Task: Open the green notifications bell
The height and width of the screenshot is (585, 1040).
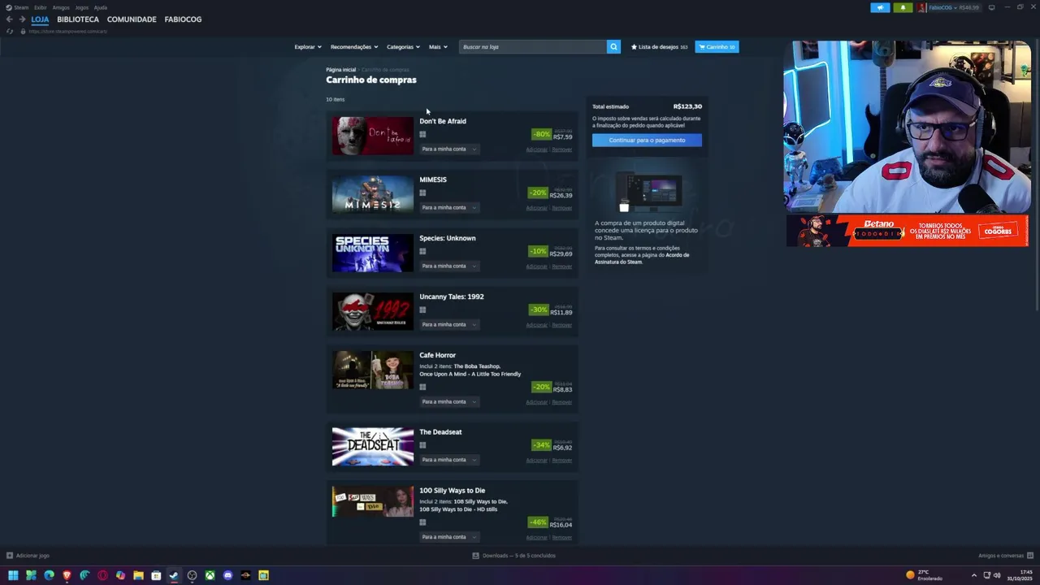Action: pyautogui.click(x=903, y=7)
